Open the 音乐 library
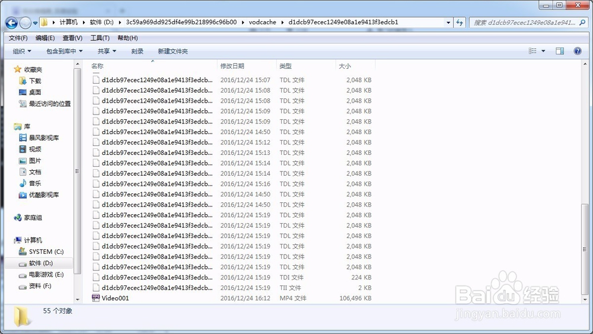Viewport: 593px width, 334px height. pos(35,183)
